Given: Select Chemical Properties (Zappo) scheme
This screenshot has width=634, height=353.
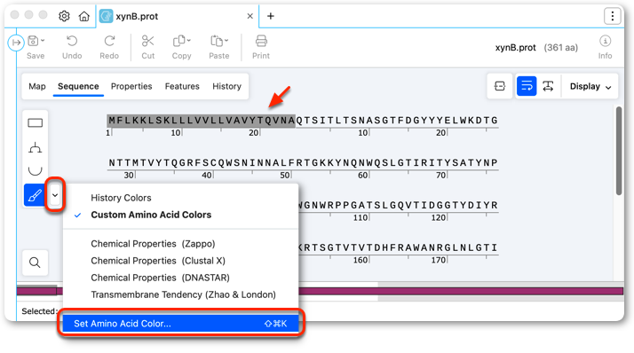Looking at the screenshot, I should tap(153, 244).
